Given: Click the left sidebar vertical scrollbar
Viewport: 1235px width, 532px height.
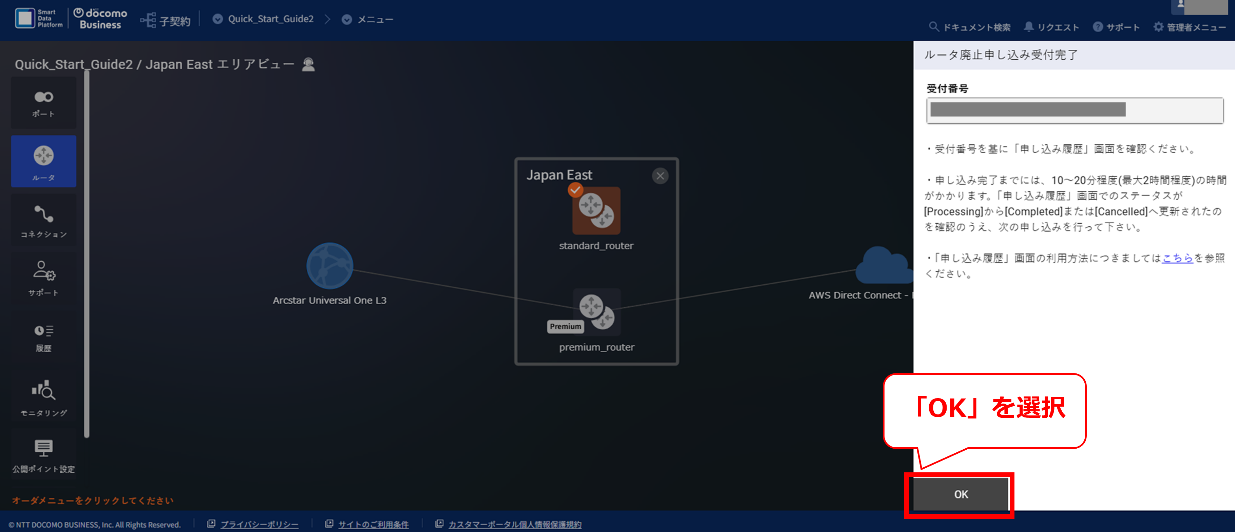Looking at the screenshot, I should (x=87, y=254).
